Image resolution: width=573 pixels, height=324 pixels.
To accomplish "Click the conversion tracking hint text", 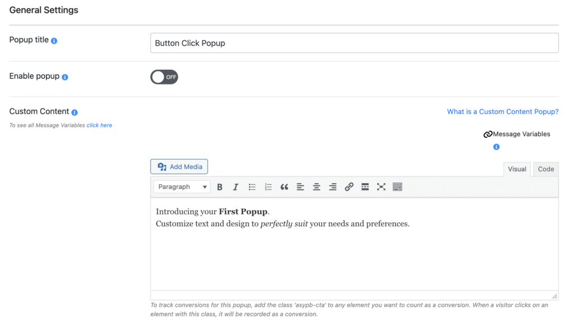I will (349, 309).
